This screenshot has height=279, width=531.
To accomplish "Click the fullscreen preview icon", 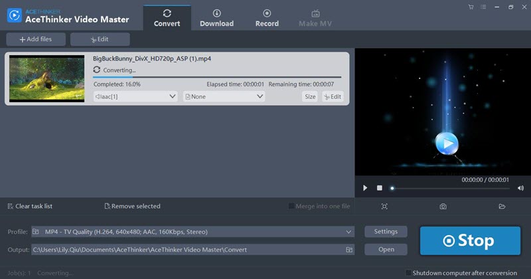I will 384,207.
